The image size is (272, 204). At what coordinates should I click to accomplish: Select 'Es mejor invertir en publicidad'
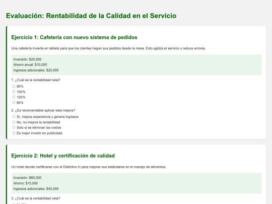14,133
